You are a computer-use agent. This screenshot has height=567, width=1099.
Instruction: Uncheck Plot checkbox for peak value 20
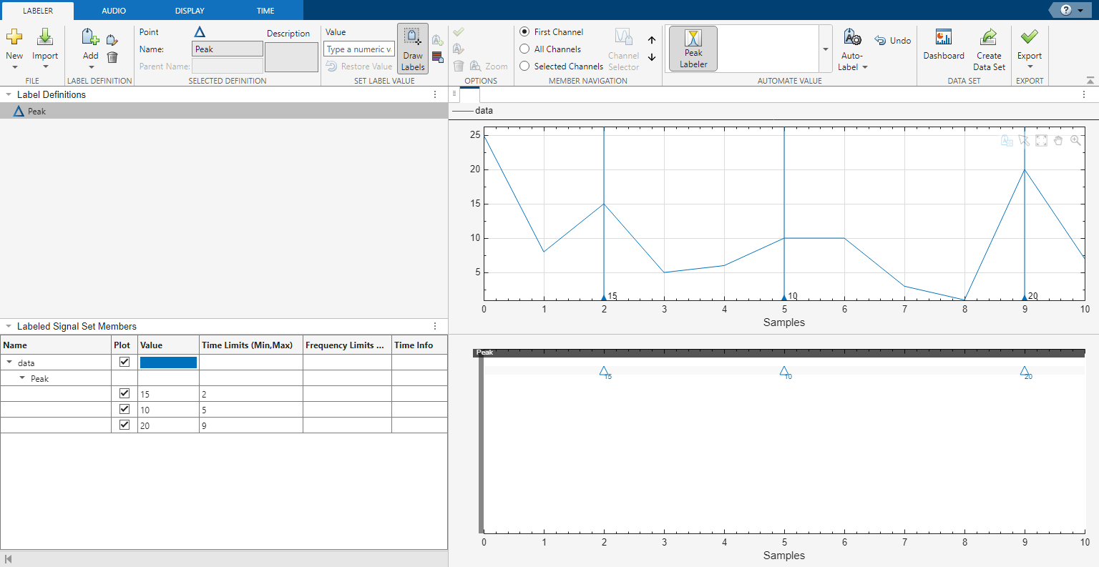pos(124,425)
